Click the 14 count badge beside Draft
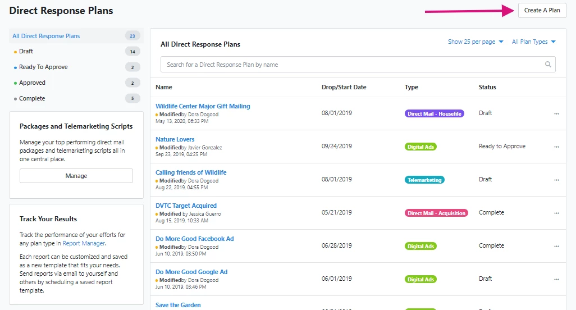 coord(132,52)
